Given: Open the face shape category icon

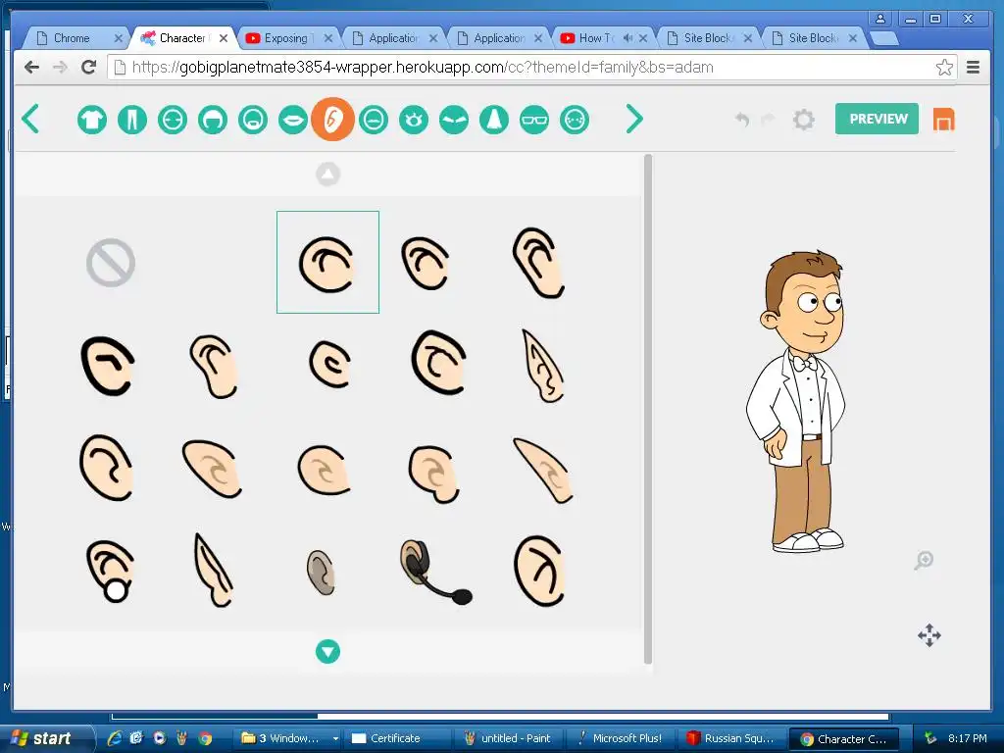Looking at the screenshot, I should coord(173,120).
